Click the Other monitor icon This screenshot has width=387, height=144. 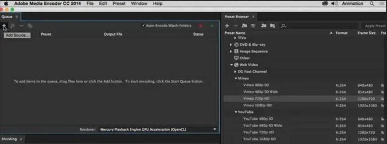click(236, 58)
